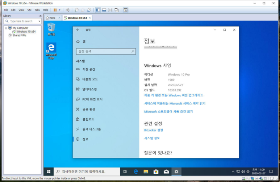280x182 pixels.
Task: Open the Help menu
Action: (46, 10)
